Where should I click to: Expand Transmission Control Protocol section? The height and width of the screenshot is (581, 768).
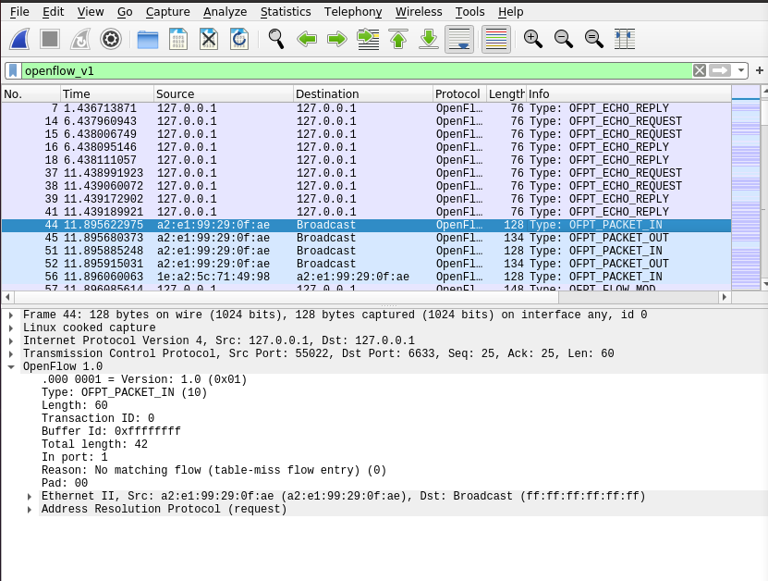(x=11, y=353)
